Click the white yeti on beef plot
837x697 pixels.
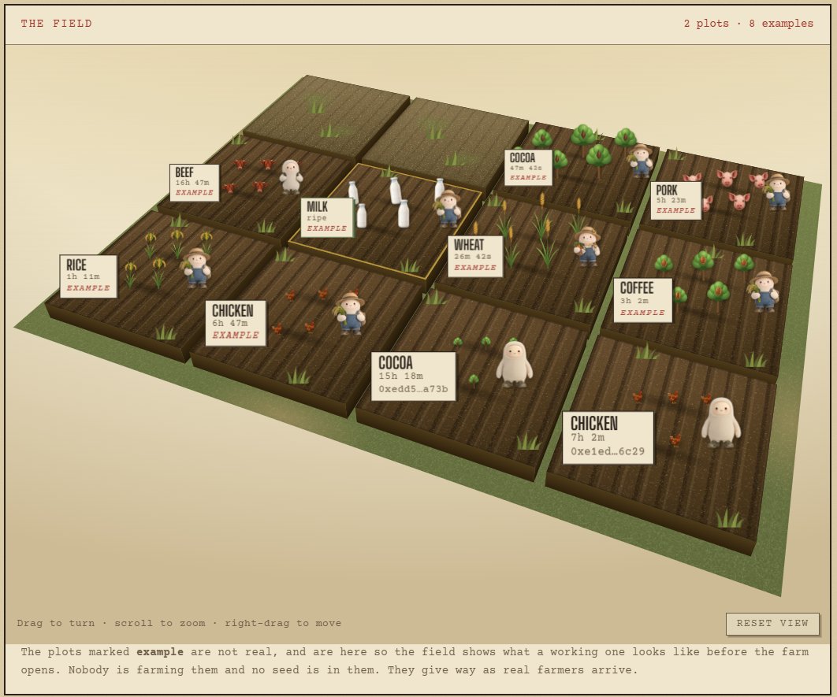291,176
